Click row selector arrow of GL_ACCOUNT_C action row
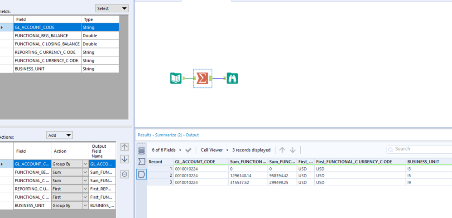Image resolution: width=452 pixels, height=218 pixels. click(6, 164)
